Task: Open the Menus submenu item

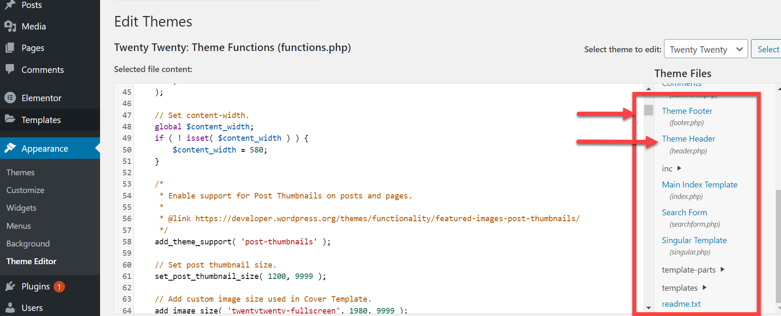Action: pyautogui.click(x=19, y=226)
